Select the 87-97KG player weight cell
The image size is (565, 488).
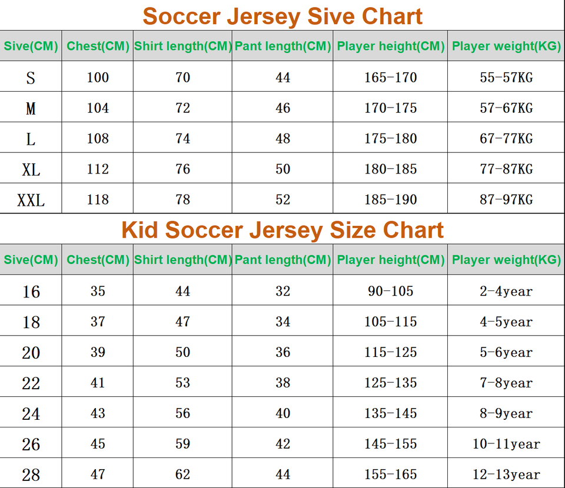pos(506,200)
